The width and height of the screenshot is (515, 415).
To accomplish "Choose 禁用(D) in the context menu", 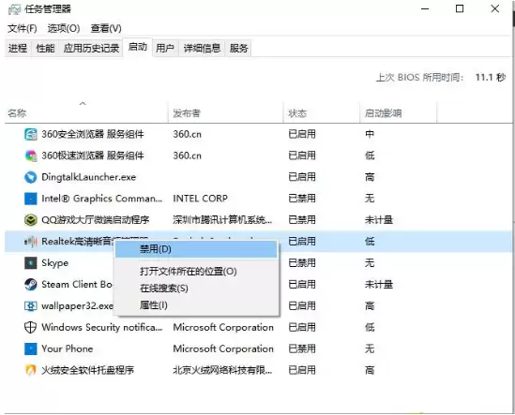I will [196, 249].
